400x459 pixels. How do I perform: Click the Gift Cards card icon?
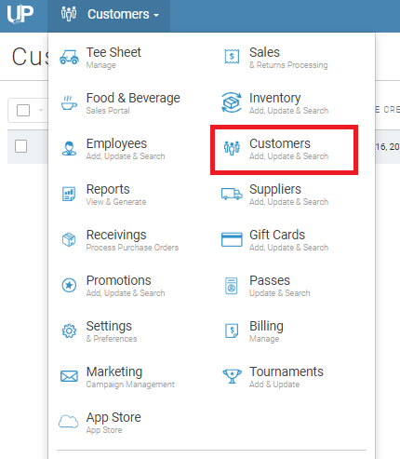[x=232, y=239]
